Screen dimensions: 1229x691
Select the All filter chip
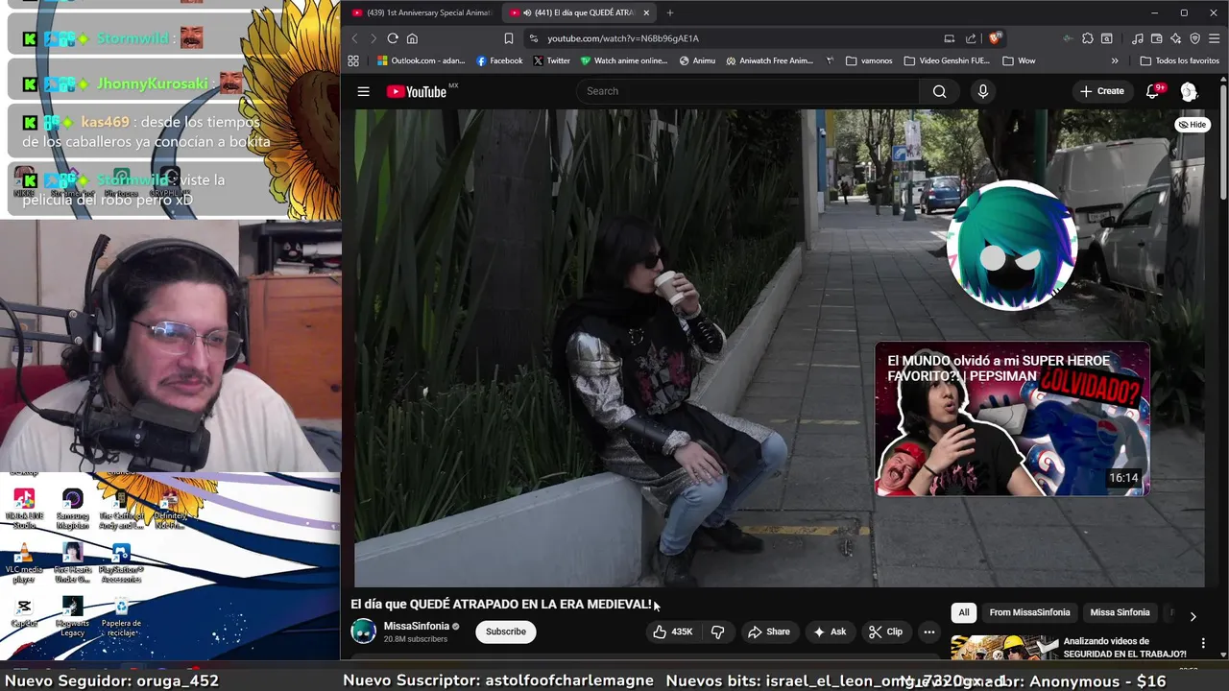(963, 612)
